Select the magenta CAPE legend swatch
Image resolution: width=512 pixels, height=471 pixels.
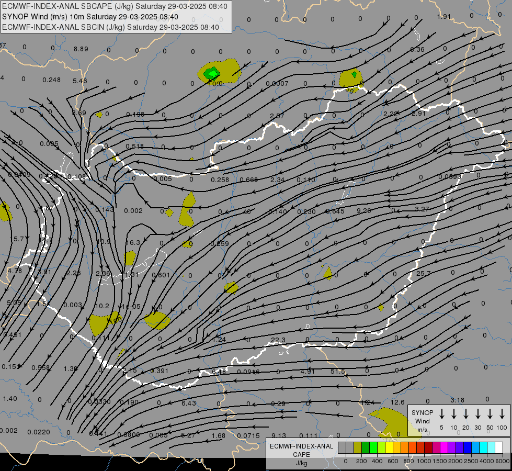(x=444, y=448)
